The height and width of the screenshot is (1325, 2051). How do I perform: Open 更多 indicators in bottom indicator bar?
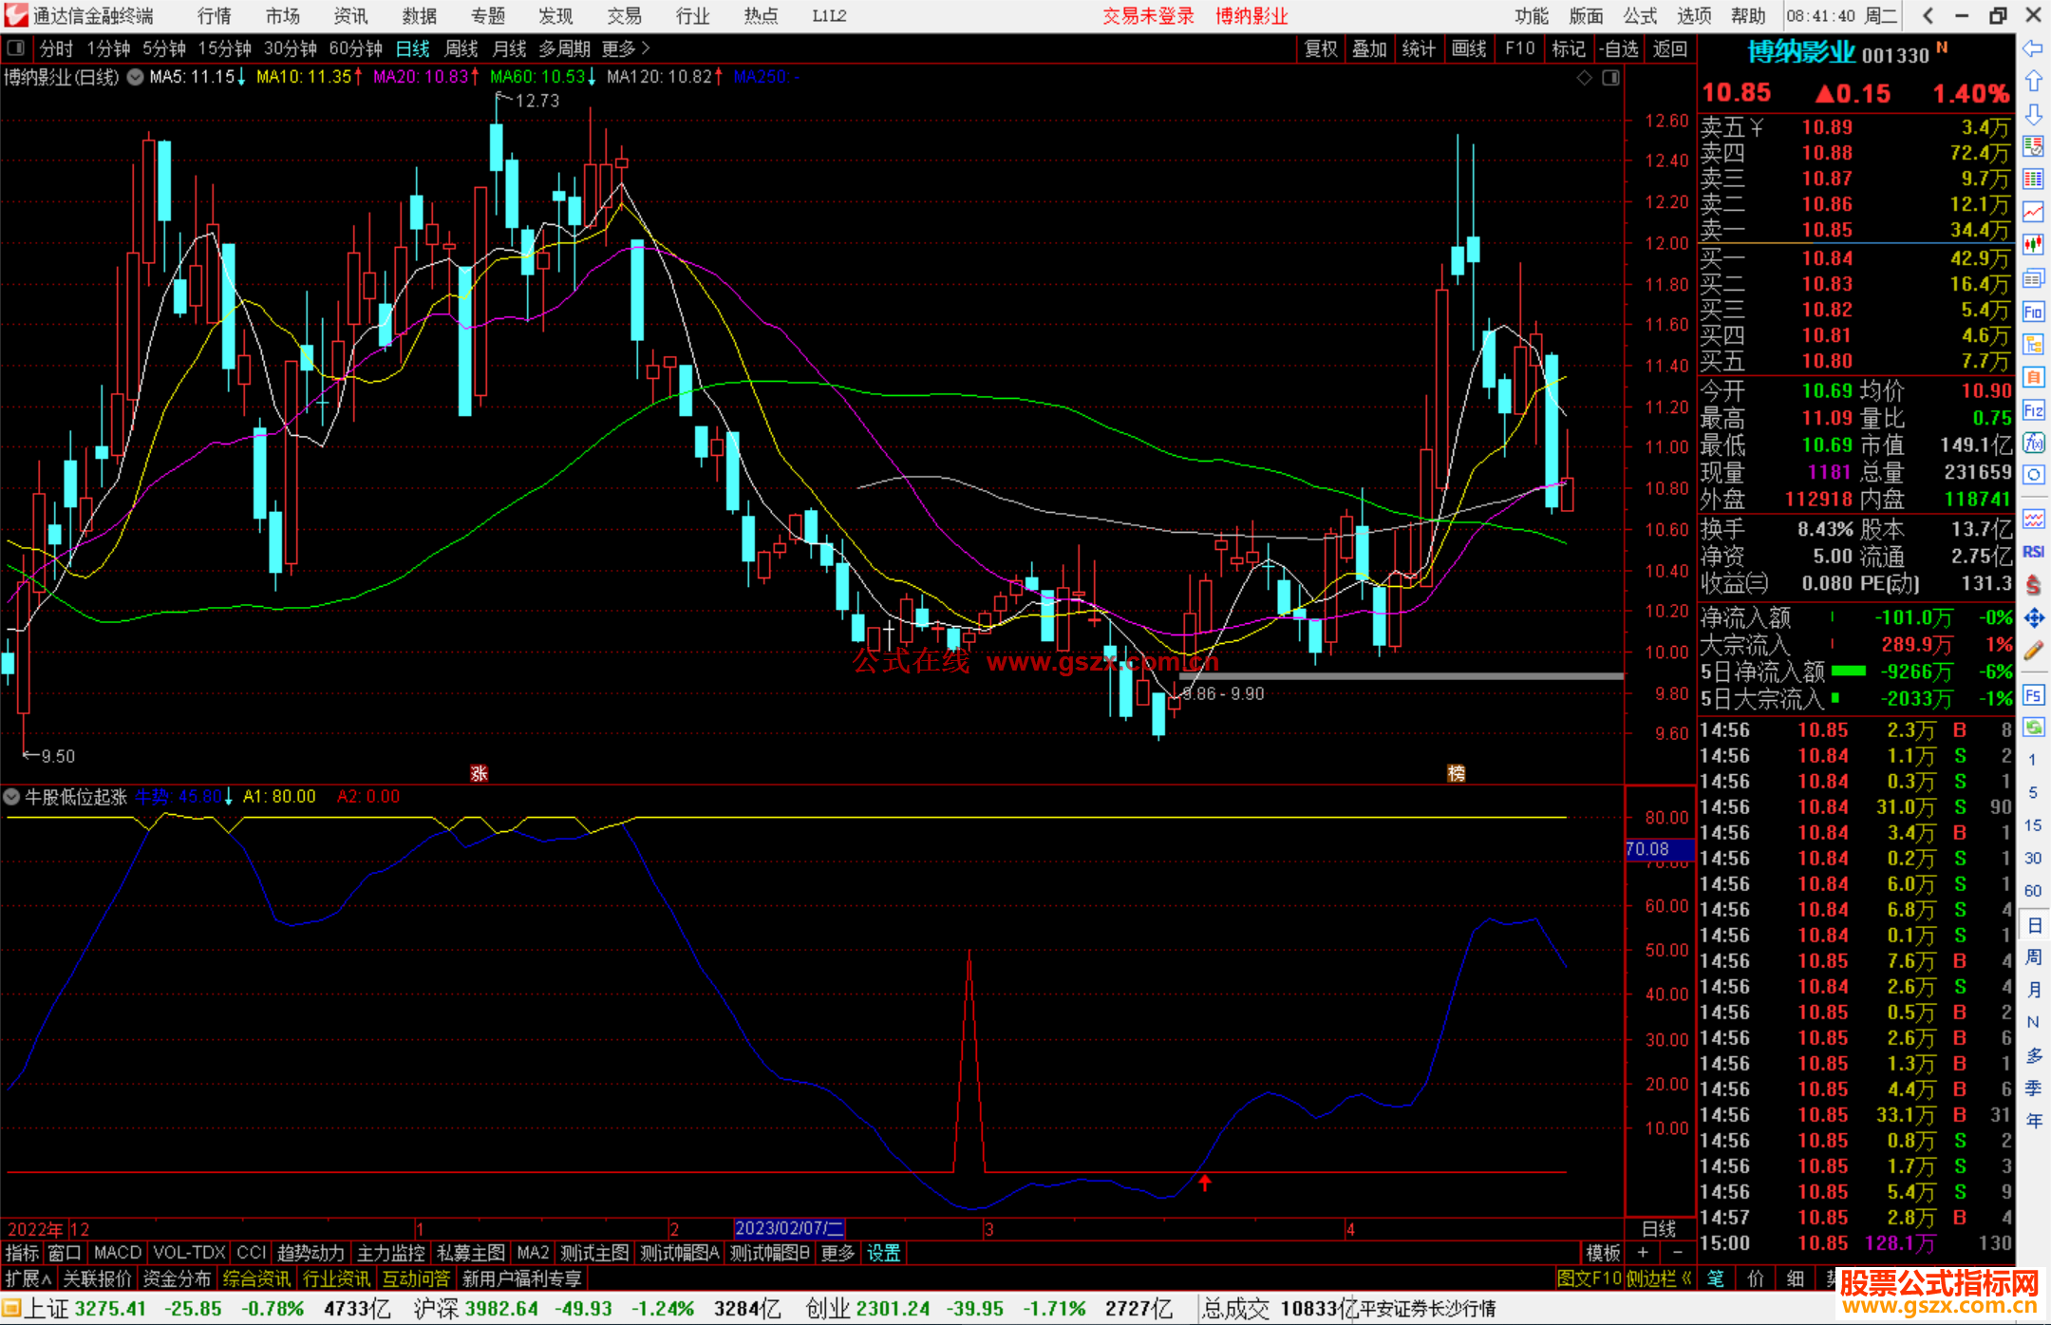tap(837, 1253)
